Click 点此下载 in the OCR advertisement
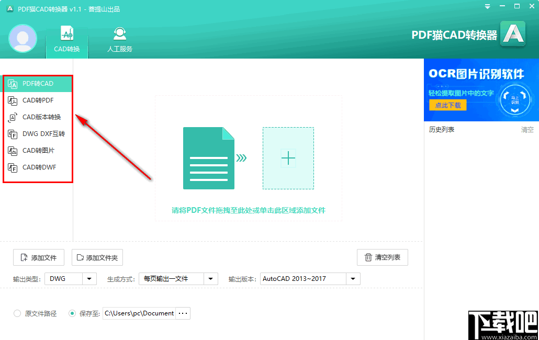This screenshot has height=340, width=539. point(448,105)
